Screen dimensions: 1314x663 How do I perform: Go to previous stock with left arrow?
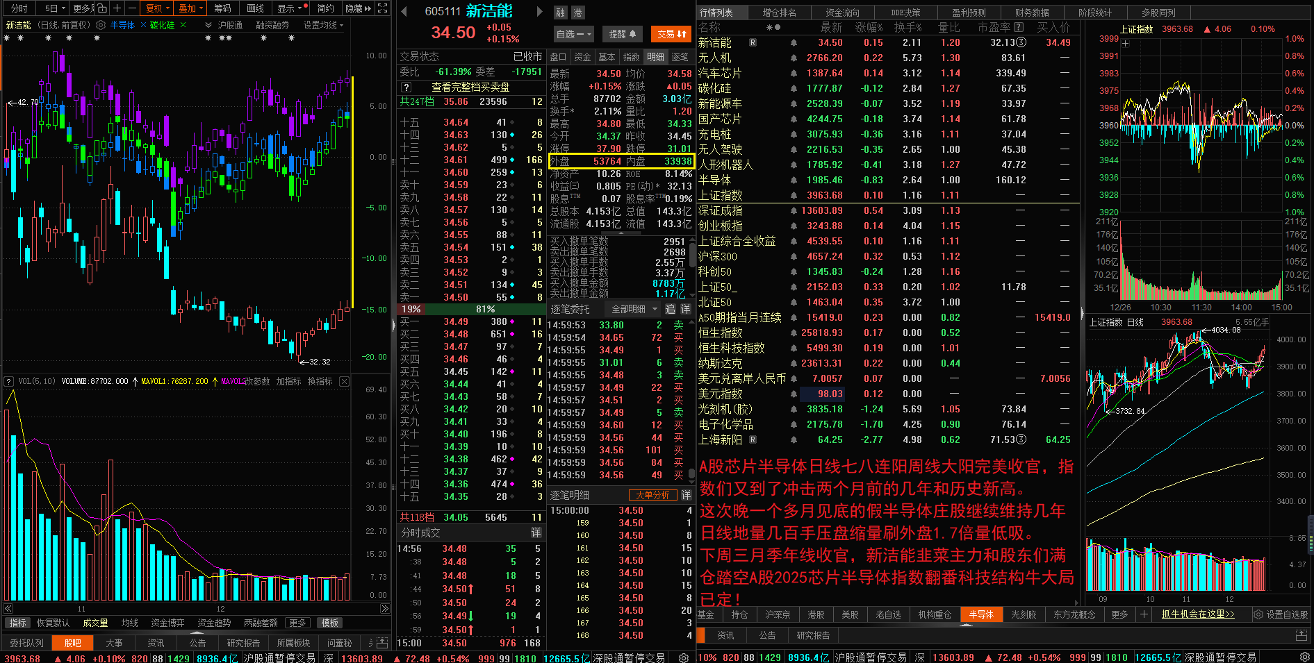[x=404, y=11]
